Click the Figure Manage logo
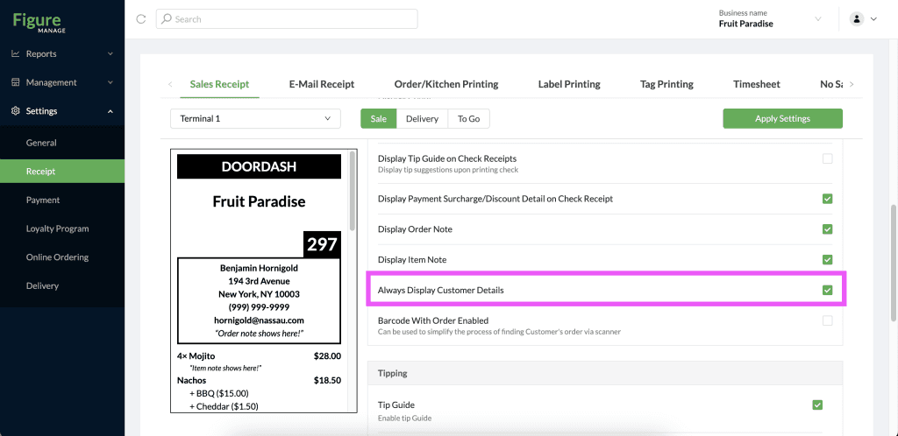 [40, 22]
